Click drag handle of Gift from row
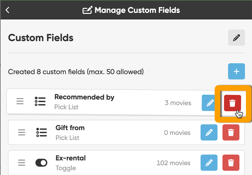 coord(22,132)
